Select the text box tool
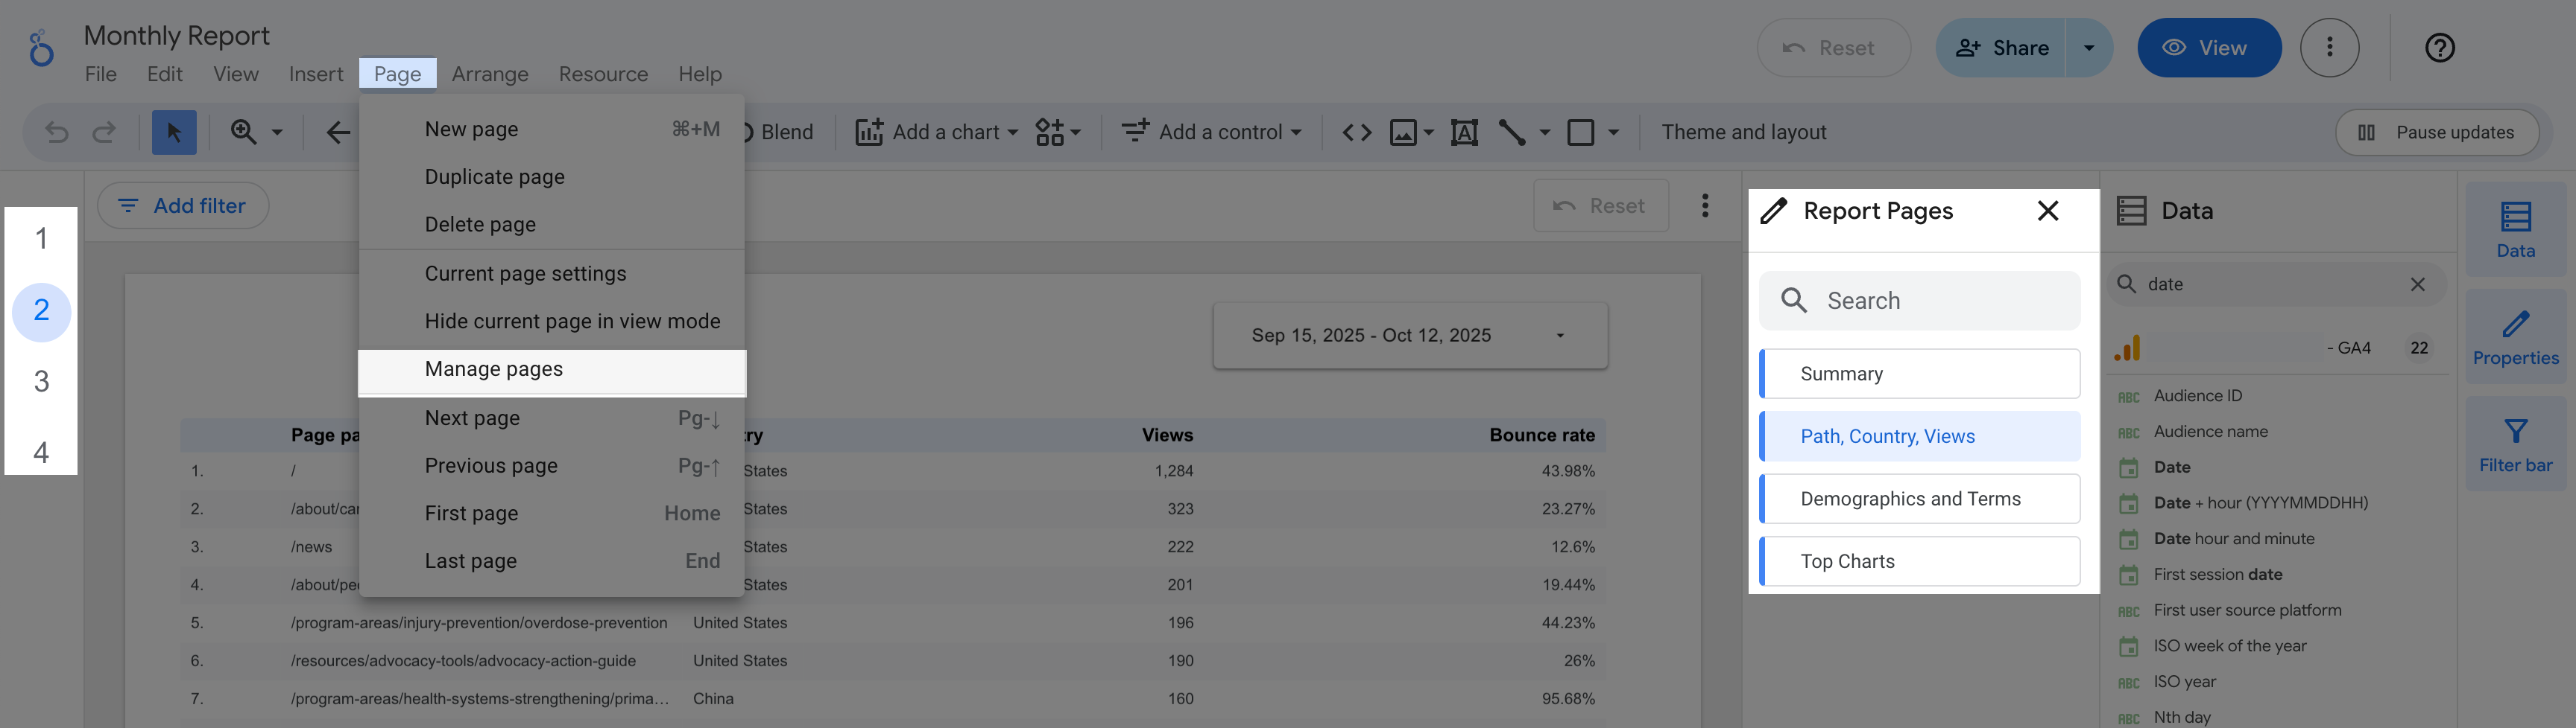Image resolution: width=2576 pixels, height=728 pixels. pos(1464,131)
